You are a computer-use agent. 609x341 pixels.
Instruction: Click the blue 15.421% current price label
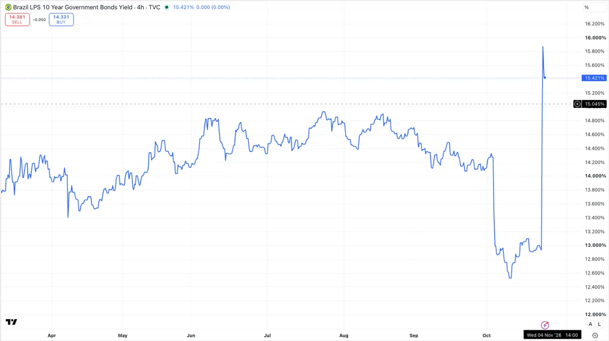point(595,78)
